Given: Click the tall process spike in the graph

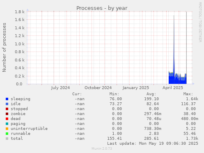Looking at the screenshot, I should tap(174, 44).
